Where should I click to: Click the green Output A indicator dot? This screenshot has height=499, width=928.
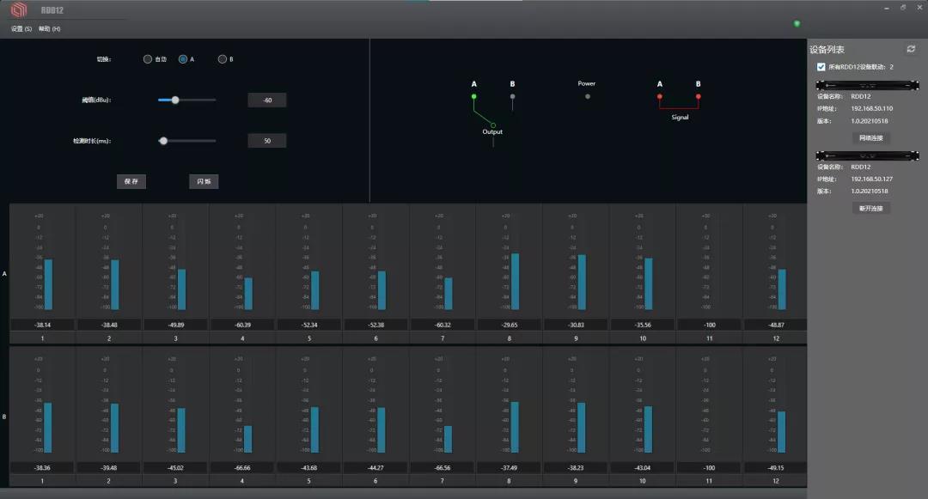(473, 96)
